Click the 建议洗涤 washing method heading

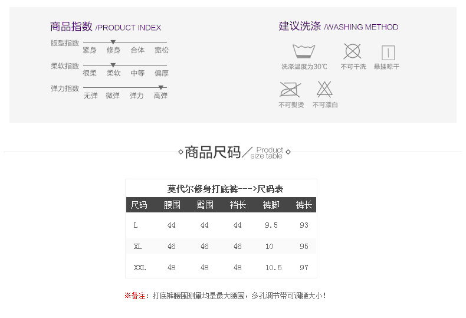coord(300,26)
